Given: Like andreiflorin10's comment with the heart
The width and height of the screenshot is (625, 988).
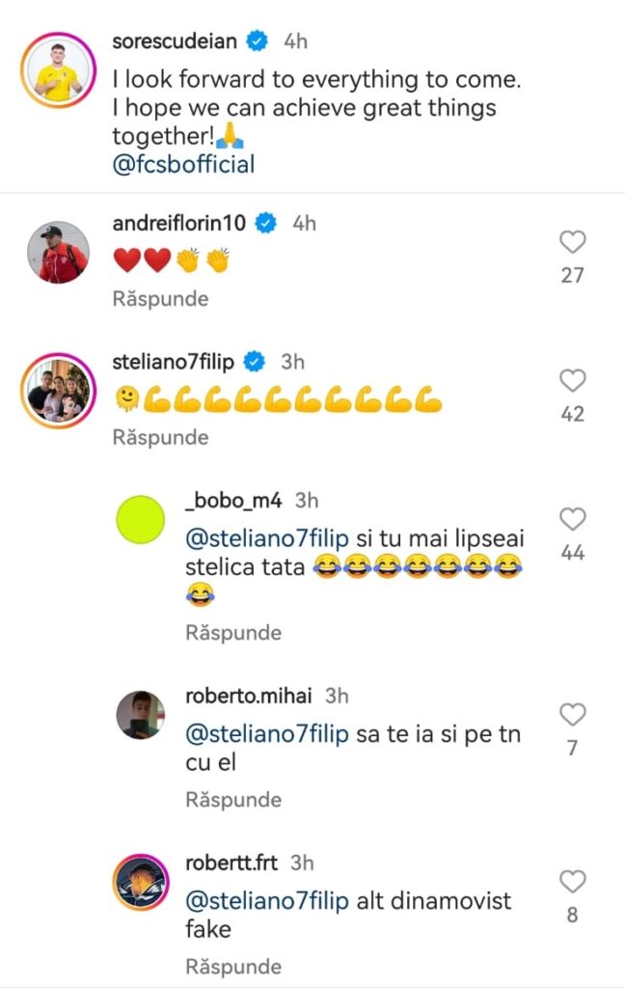Looking at the screenshot, I should click(573, 243).
